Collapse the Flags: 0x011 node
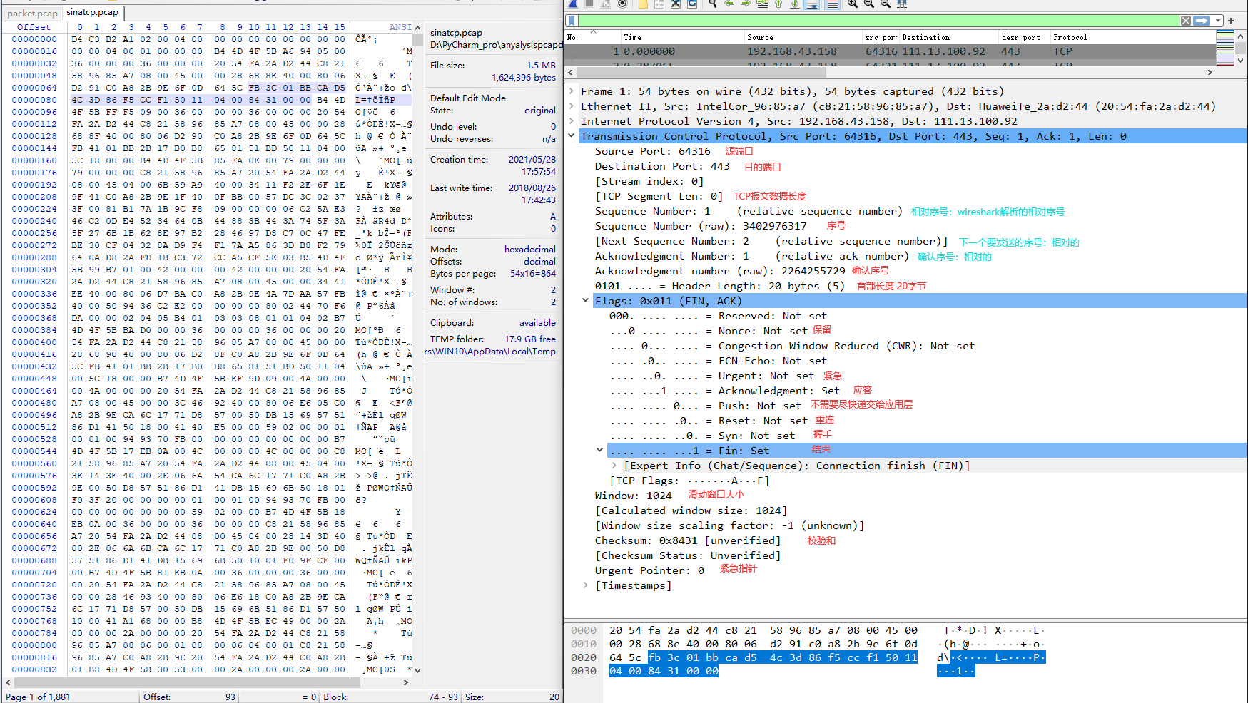 pyautogui.click(x=586, y=301)
